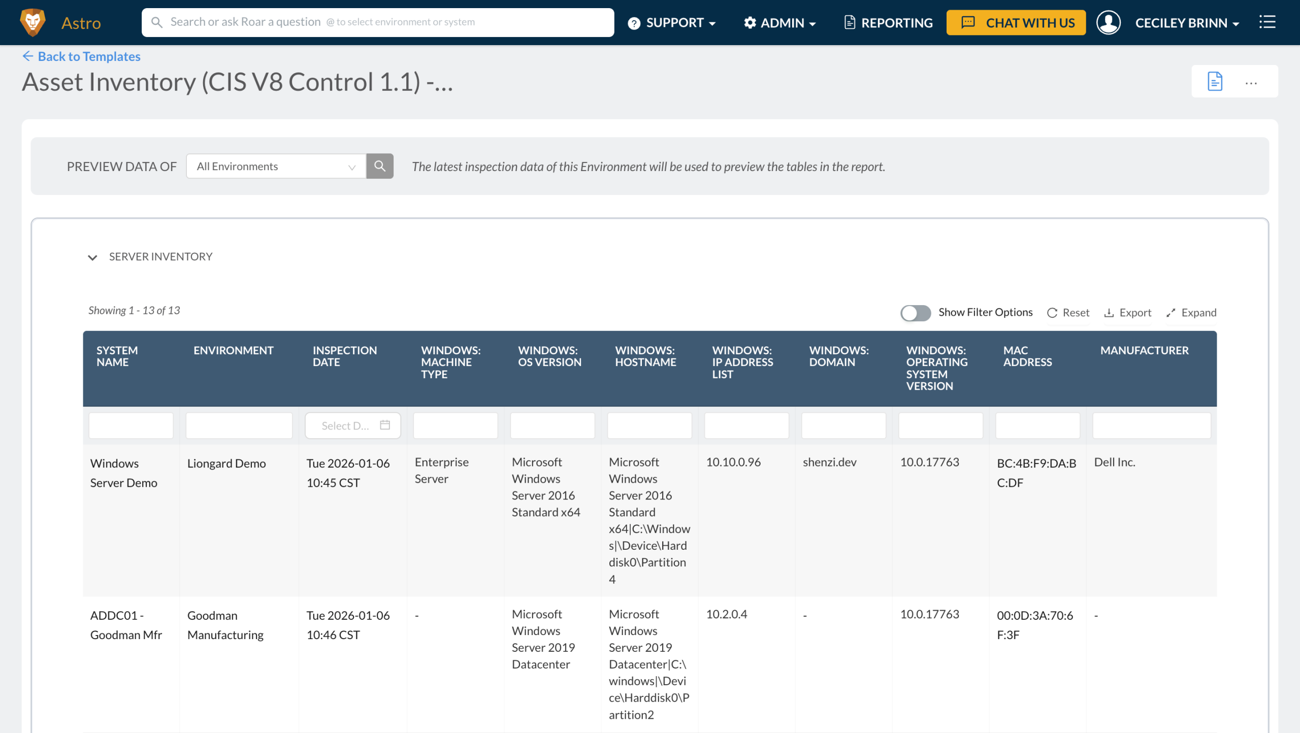Open the three-dots more options menu
This screenshot has width=1300, height=733.
coord(1251,83)
